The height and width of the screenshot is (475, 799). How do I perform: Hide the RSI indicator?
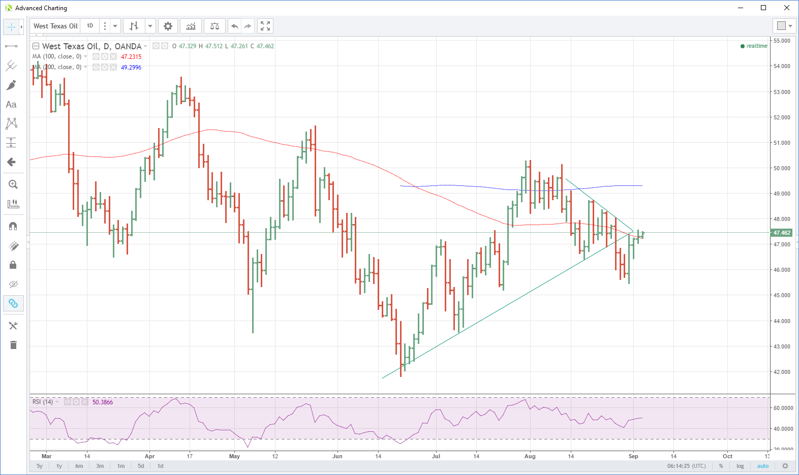tap(67, 402)
